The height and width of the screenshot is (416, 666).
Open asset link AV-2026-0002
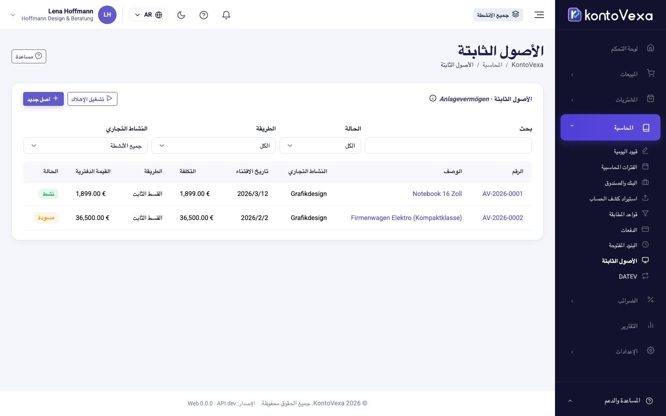tap(503, 218)
